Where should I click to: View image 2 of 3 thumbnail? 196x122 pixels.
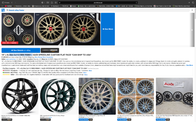tap(51, 29)
